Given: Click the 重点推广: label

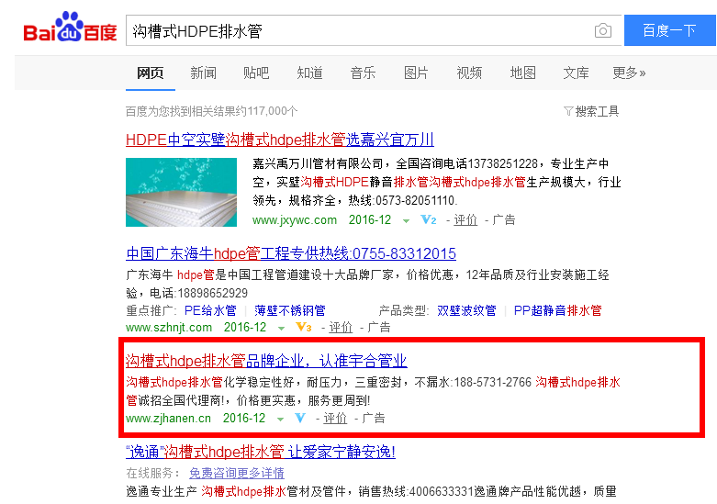Looking at the screenshot, I should pyautogui.click(x=151, y=310).
